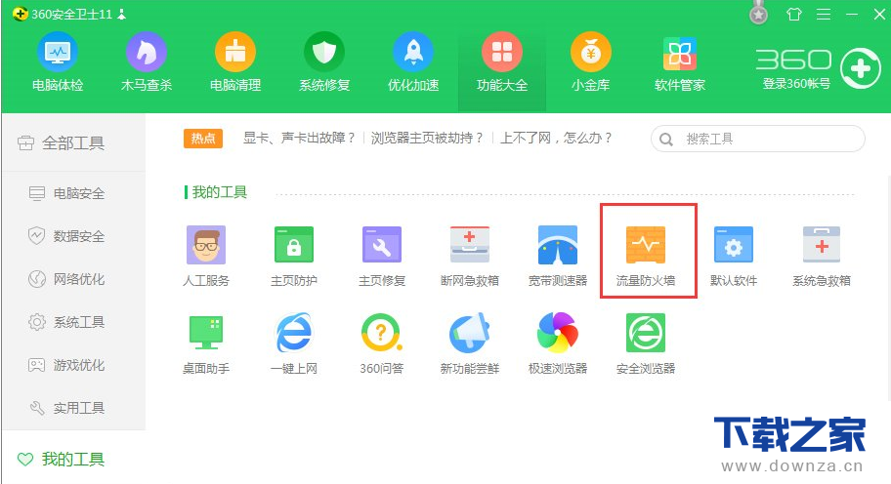The height and width of the screenshot is (484, 891).
Task: Launch 桌面助手 tool
Action: point(206,343)
